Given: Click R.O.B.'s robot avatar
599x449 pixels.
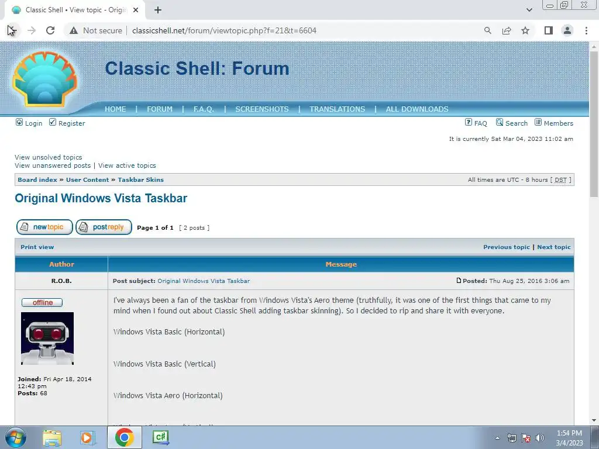Looking at the screenshot, I should 47,339.
